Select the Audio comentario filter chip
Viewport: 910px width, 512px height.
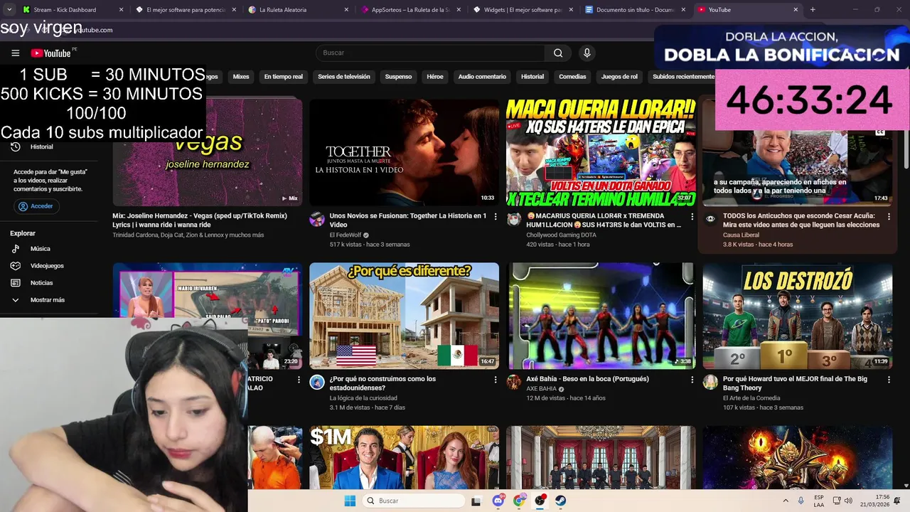482,77
